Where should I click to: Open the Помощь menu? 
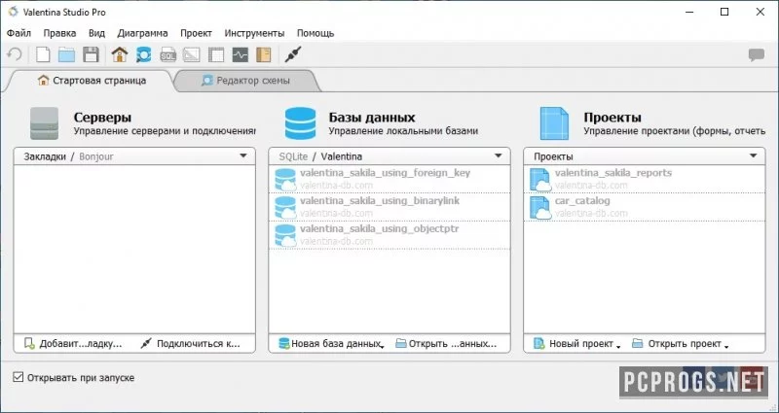point(315,33)
